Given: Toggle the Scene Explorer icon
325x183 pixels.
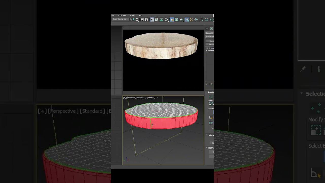Looking at the screenshot, I should tap(142, 20).
